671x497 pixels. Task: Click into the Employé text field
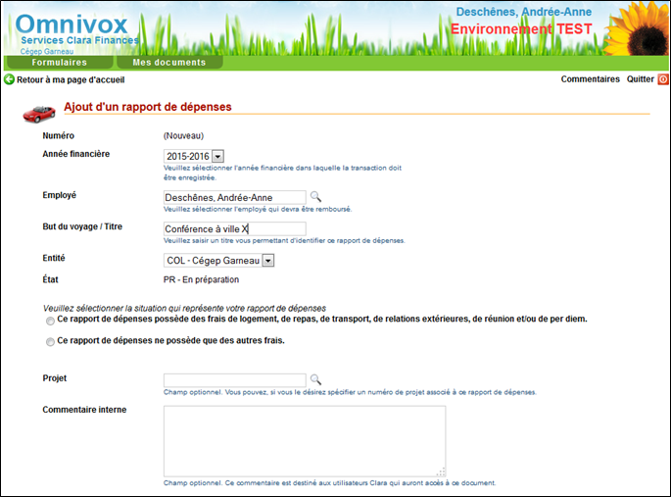tap(234, 197)
